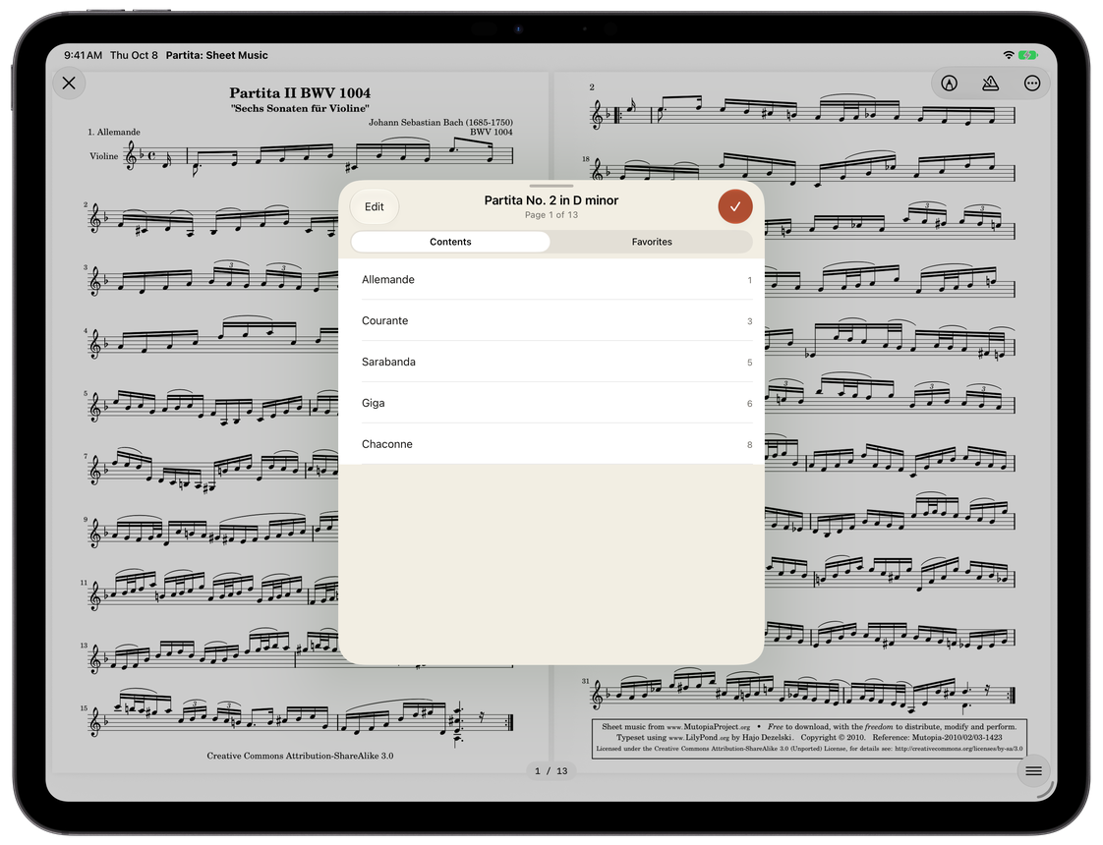Click the battery status icon
The width and height of the screenshot is (1103, 845).
(1027, 55)
